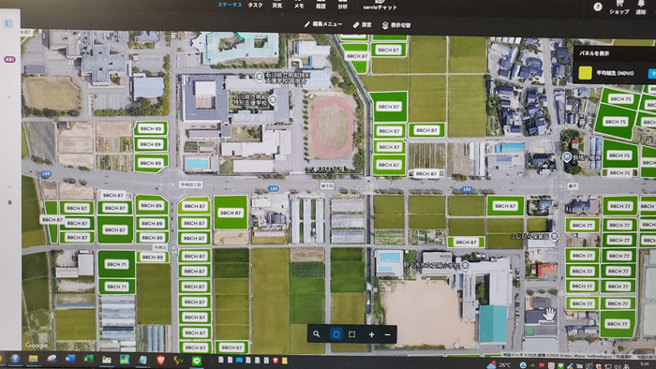The image size is (656, 369).
Task: Open the ショップ cart icon
Action: [x=619, y=7]
